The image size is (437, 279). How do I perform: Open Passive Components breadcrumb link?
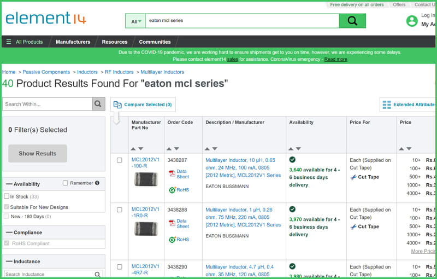[46, 72]
